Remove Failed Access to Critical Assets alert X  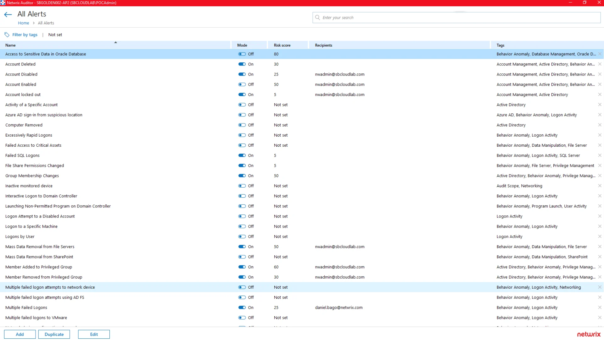[x=600, y=145]
